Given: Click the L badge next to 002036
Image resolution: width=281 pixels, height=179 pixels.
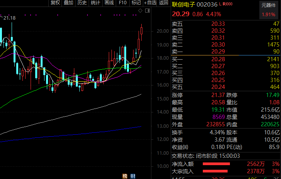Looking at the screenshot, I should click(x=220, y=4).
